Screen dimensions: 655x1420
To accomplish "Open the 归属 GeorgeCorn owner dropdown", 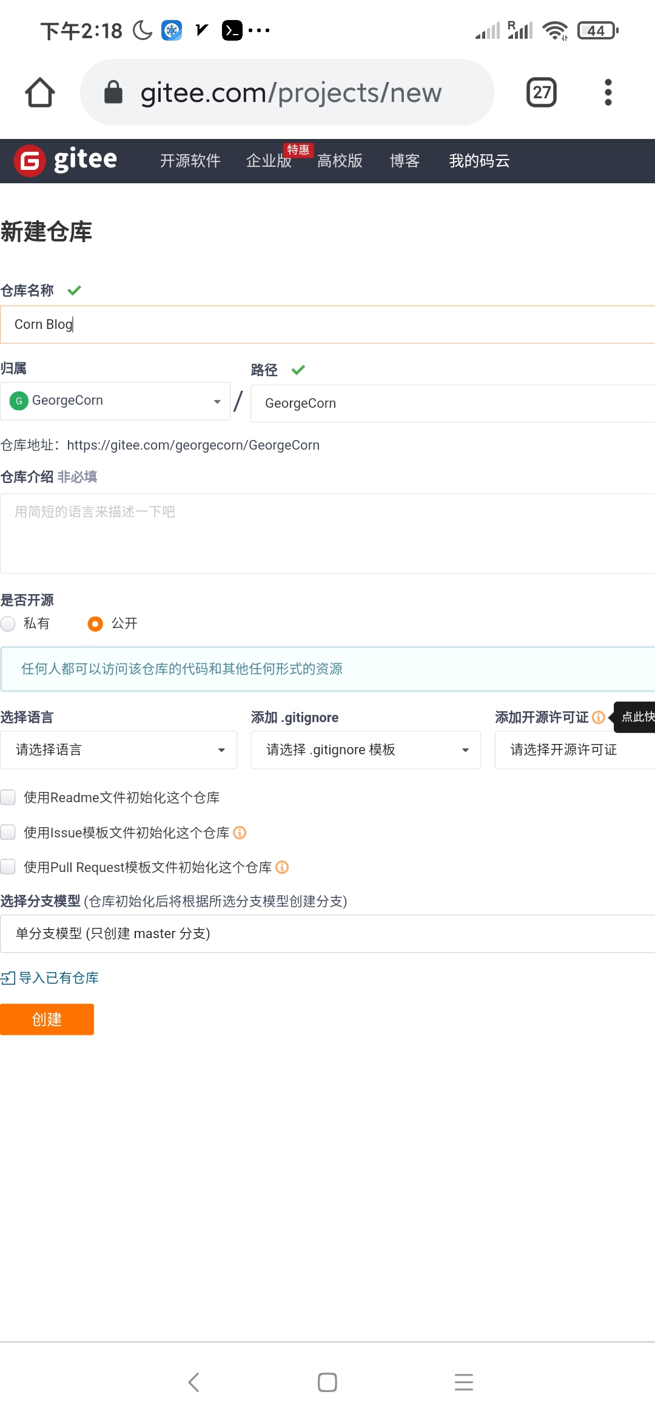I will tap(115, 401).
